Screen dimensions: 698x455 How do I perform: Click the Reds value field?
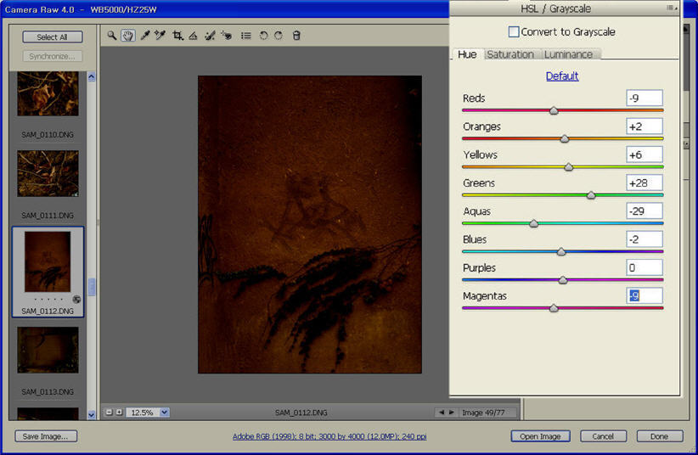[x=645, y=98]
